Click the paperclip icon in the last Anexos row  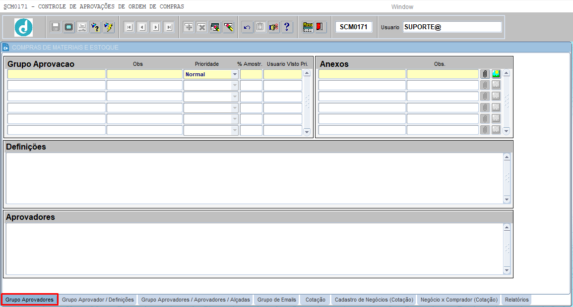(485, 130)
